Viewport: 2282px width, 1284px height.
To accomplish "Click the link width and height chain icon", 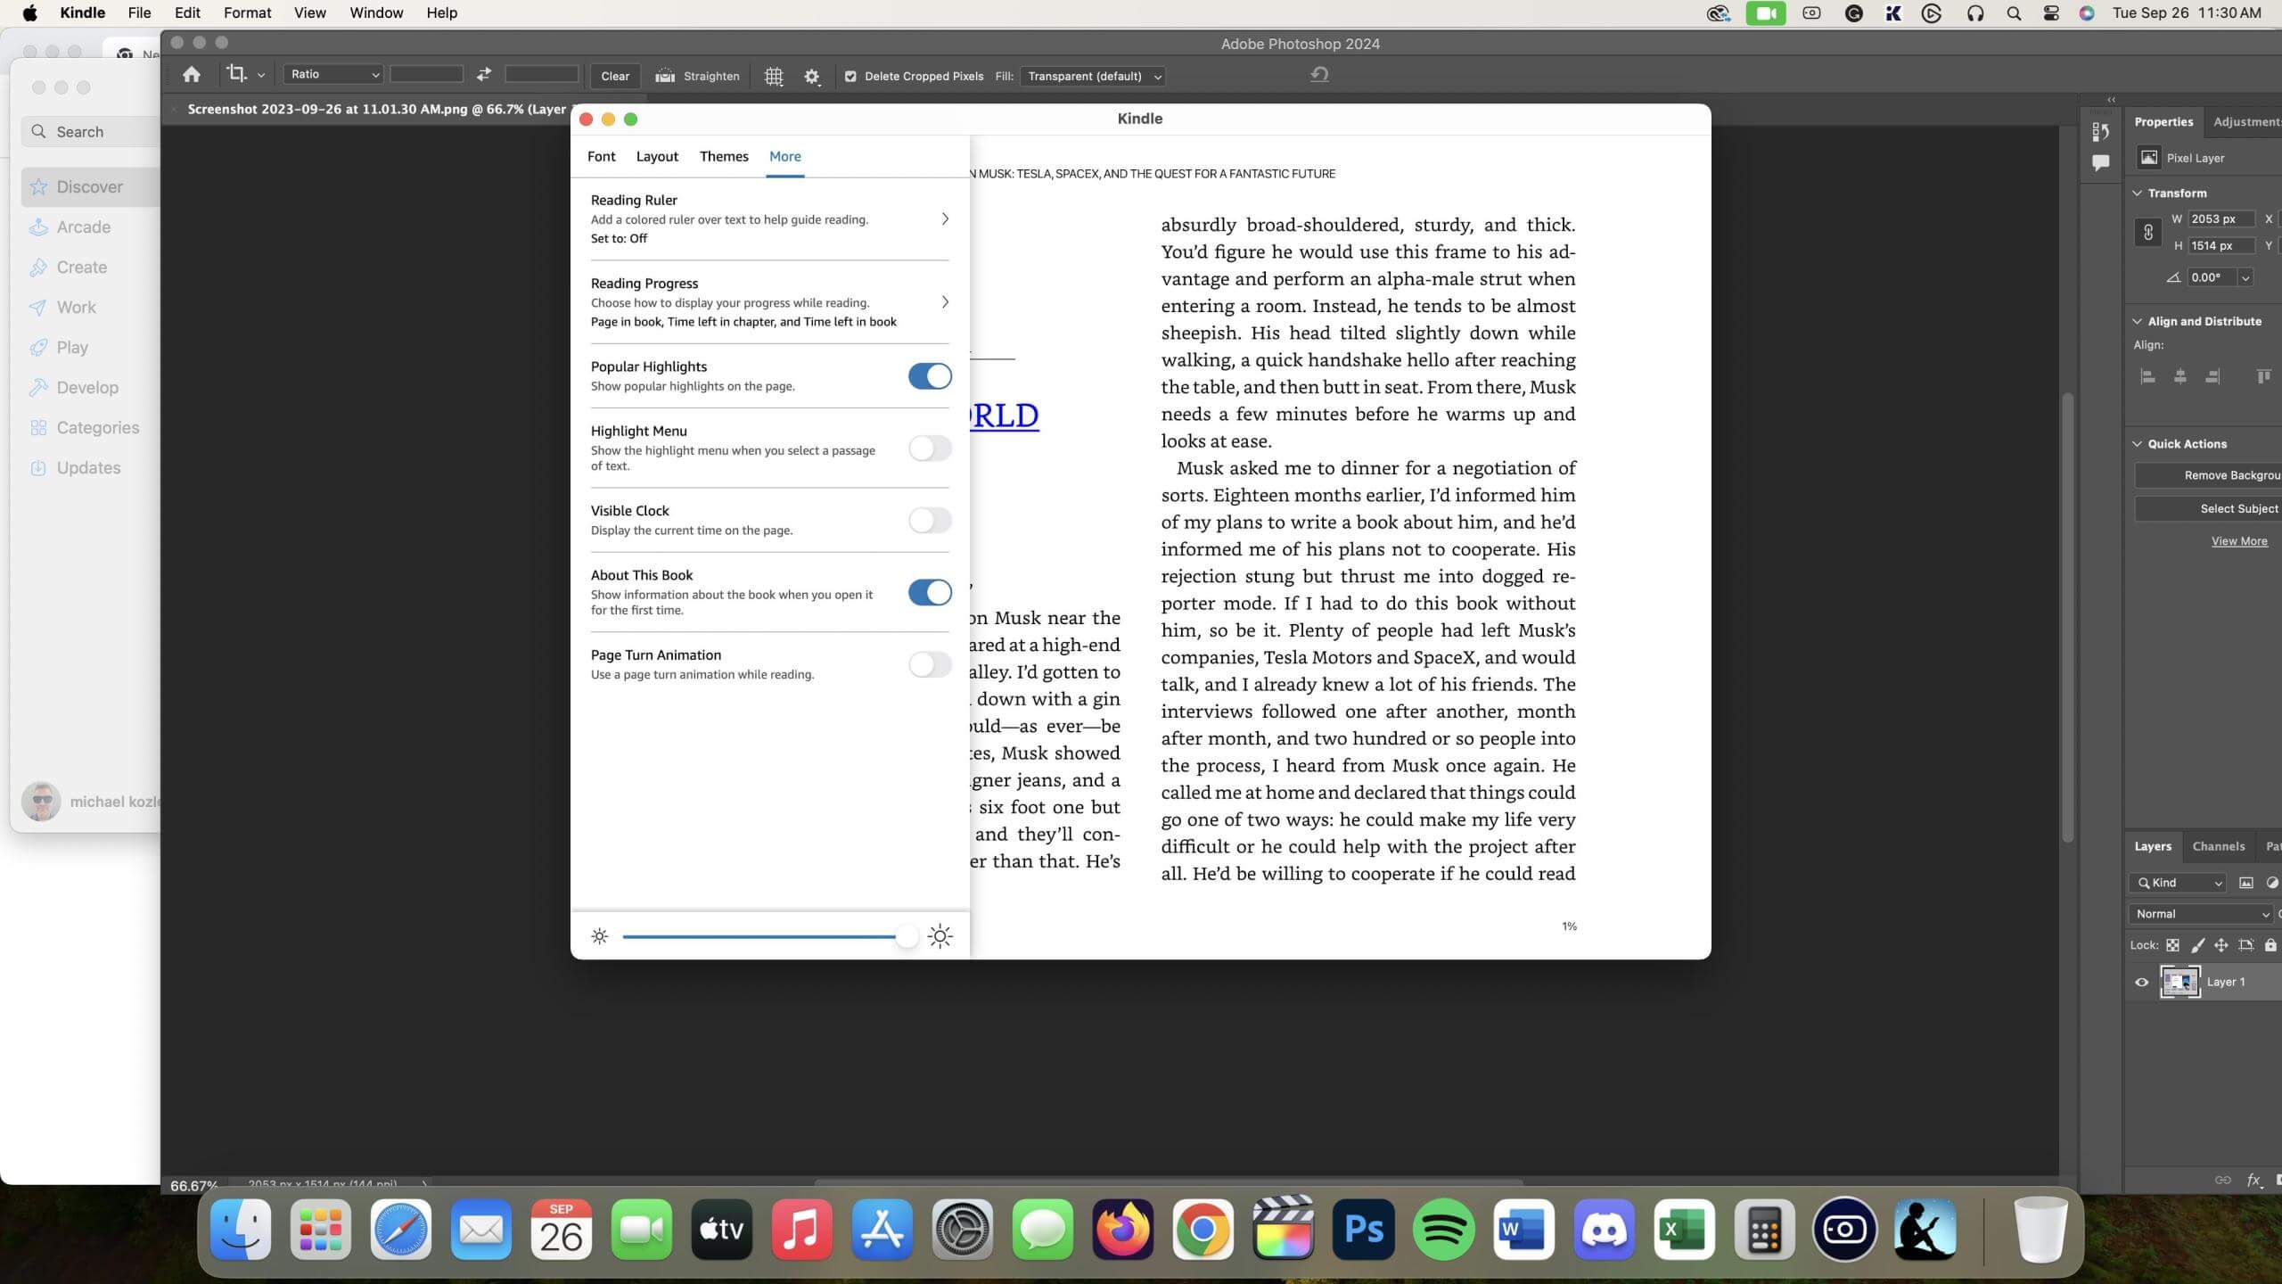I will 2147,232.
